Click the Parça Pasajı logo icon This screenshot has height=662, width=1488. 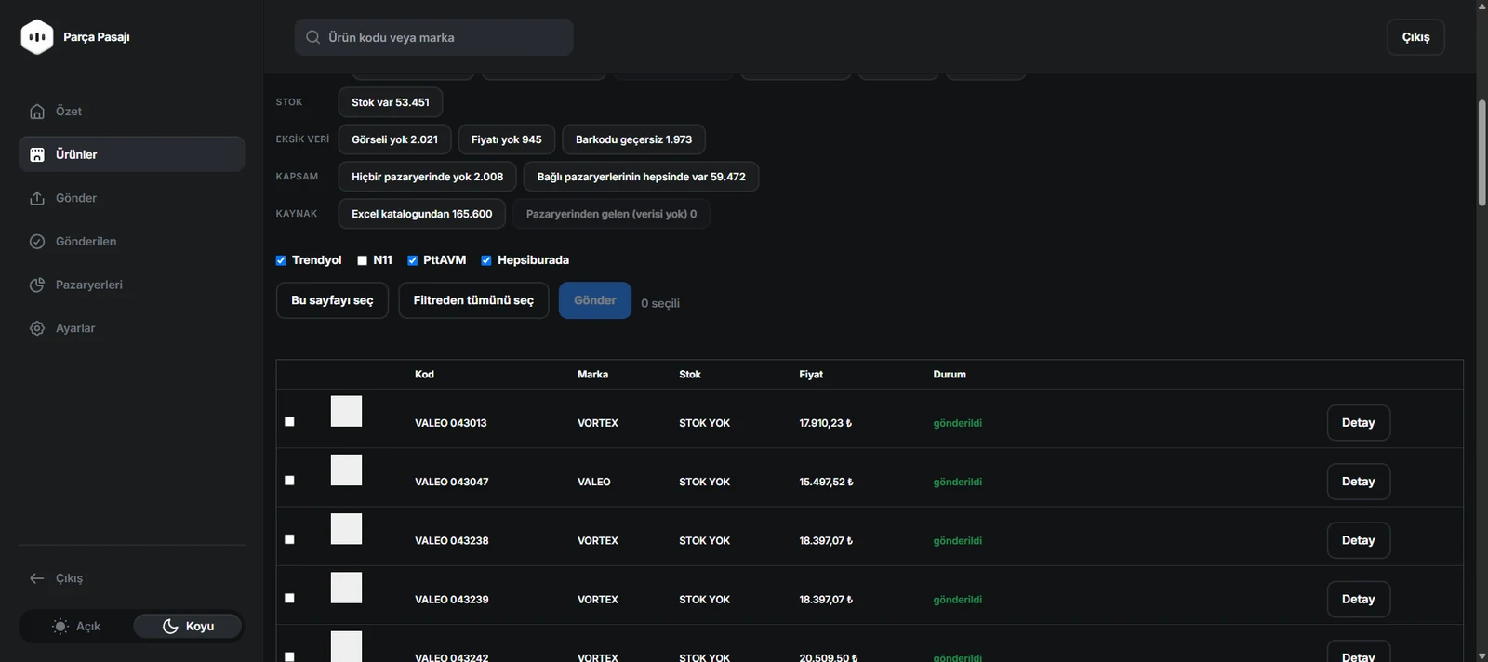click(37, 37)
